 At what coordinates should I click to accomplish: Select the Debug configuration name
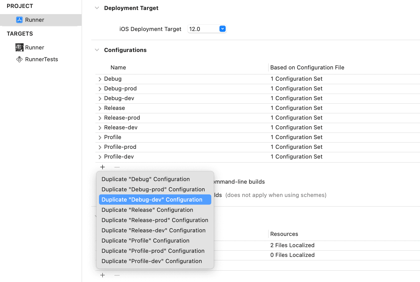click(113, 79)
